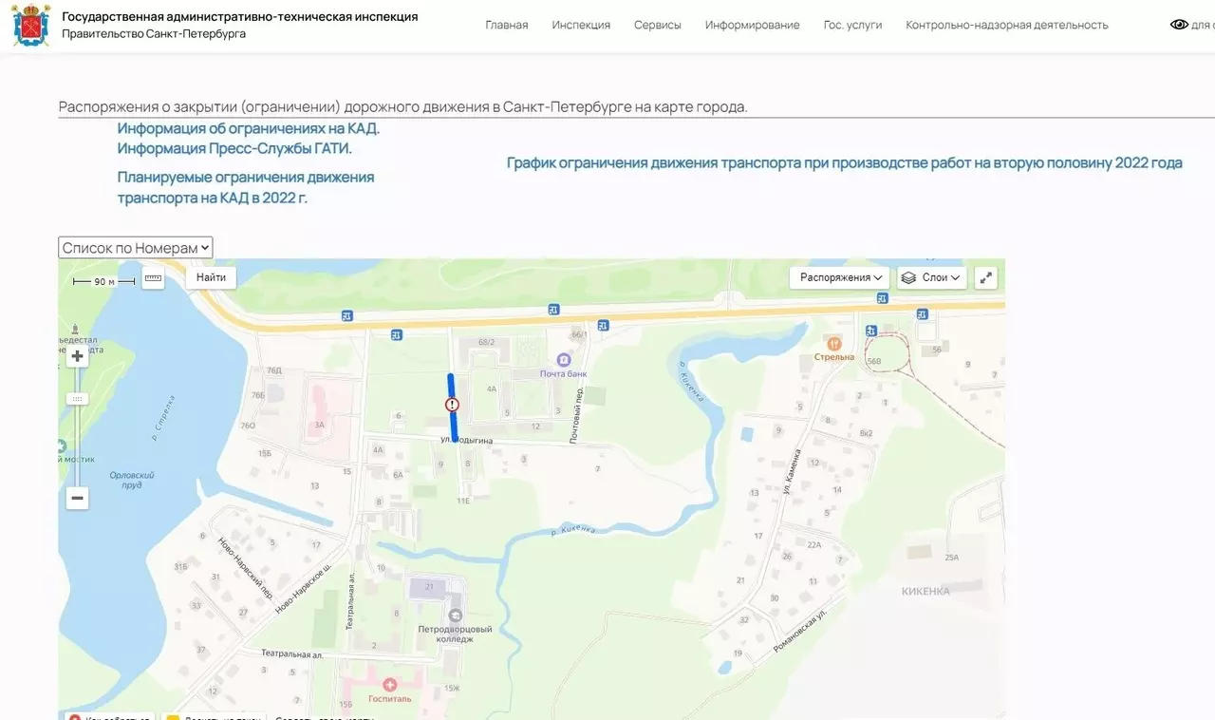
Task: Click the map zoom-in plus button
Action: pyautogui.click(x=78, y=356)
